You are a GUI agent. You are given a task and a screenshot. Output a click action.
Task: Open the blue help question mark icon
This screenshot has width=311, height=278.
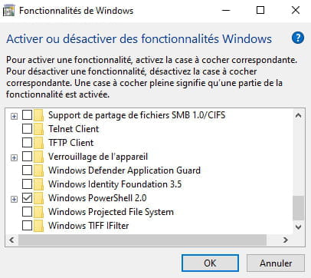(x=298, y=38)
